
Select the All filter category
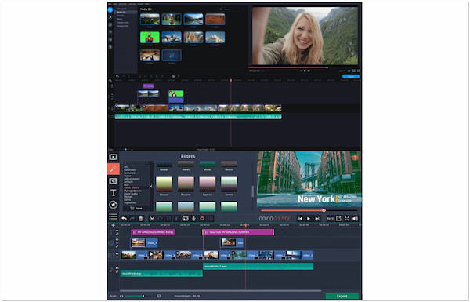point(125,167)
